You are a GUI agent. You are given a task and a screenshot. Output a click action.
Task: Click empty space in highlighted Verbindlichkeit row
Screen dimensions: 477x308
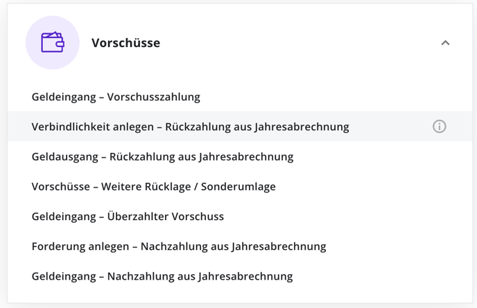click(x=390, y=127)
